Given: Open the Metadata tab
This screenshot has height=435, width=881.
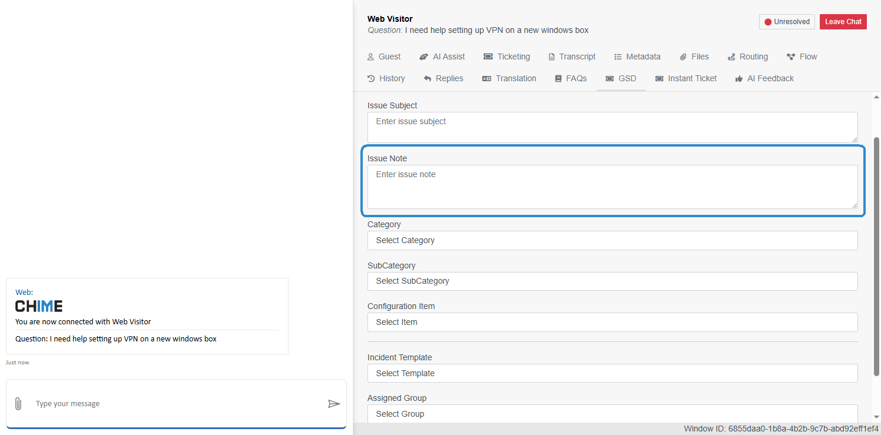Looking at the screenshot, I should tap(638, 57).
